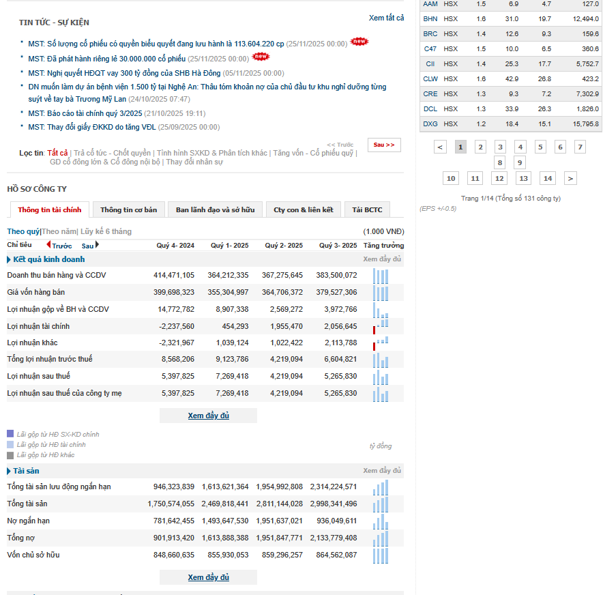Open growth chart for Lợi nhuận tài chính
The height and width of the screenshot is (595, 603).
381,327
